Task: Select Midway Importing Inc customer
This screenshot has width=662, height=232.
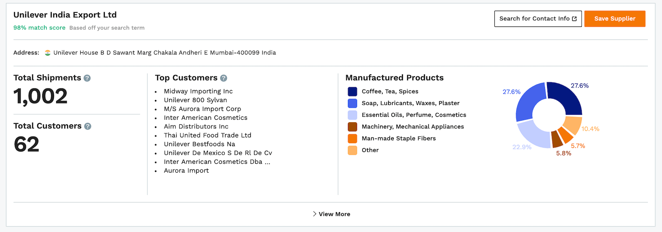Action: tap(198, 91)
